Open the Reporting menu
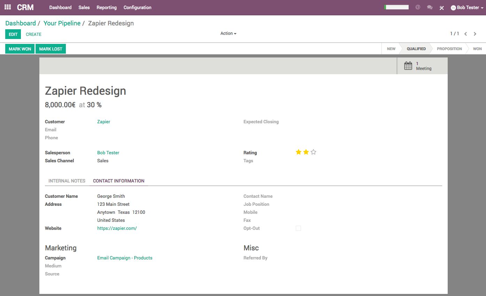Viewport: 486px width, 296px height. point(107,7)
